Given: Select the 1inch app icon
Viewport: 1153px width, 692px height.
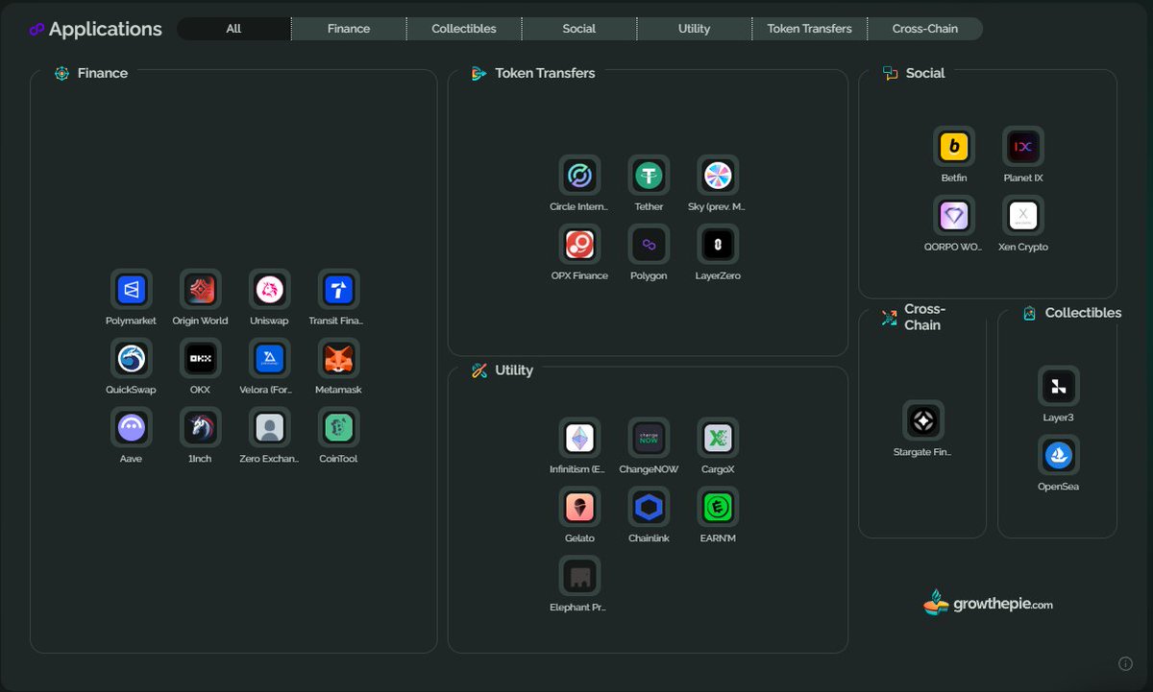Looking at the screenshot, I should point(201,427).
